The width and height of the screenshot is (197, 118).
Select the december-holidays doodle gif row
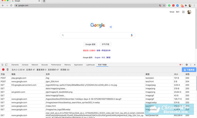98,99
